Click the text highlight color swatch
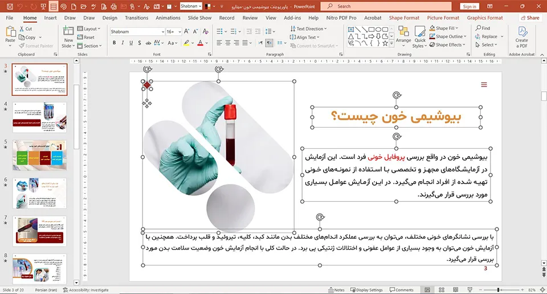This screenshot has width=547, height=294. [x=187, y=43]
